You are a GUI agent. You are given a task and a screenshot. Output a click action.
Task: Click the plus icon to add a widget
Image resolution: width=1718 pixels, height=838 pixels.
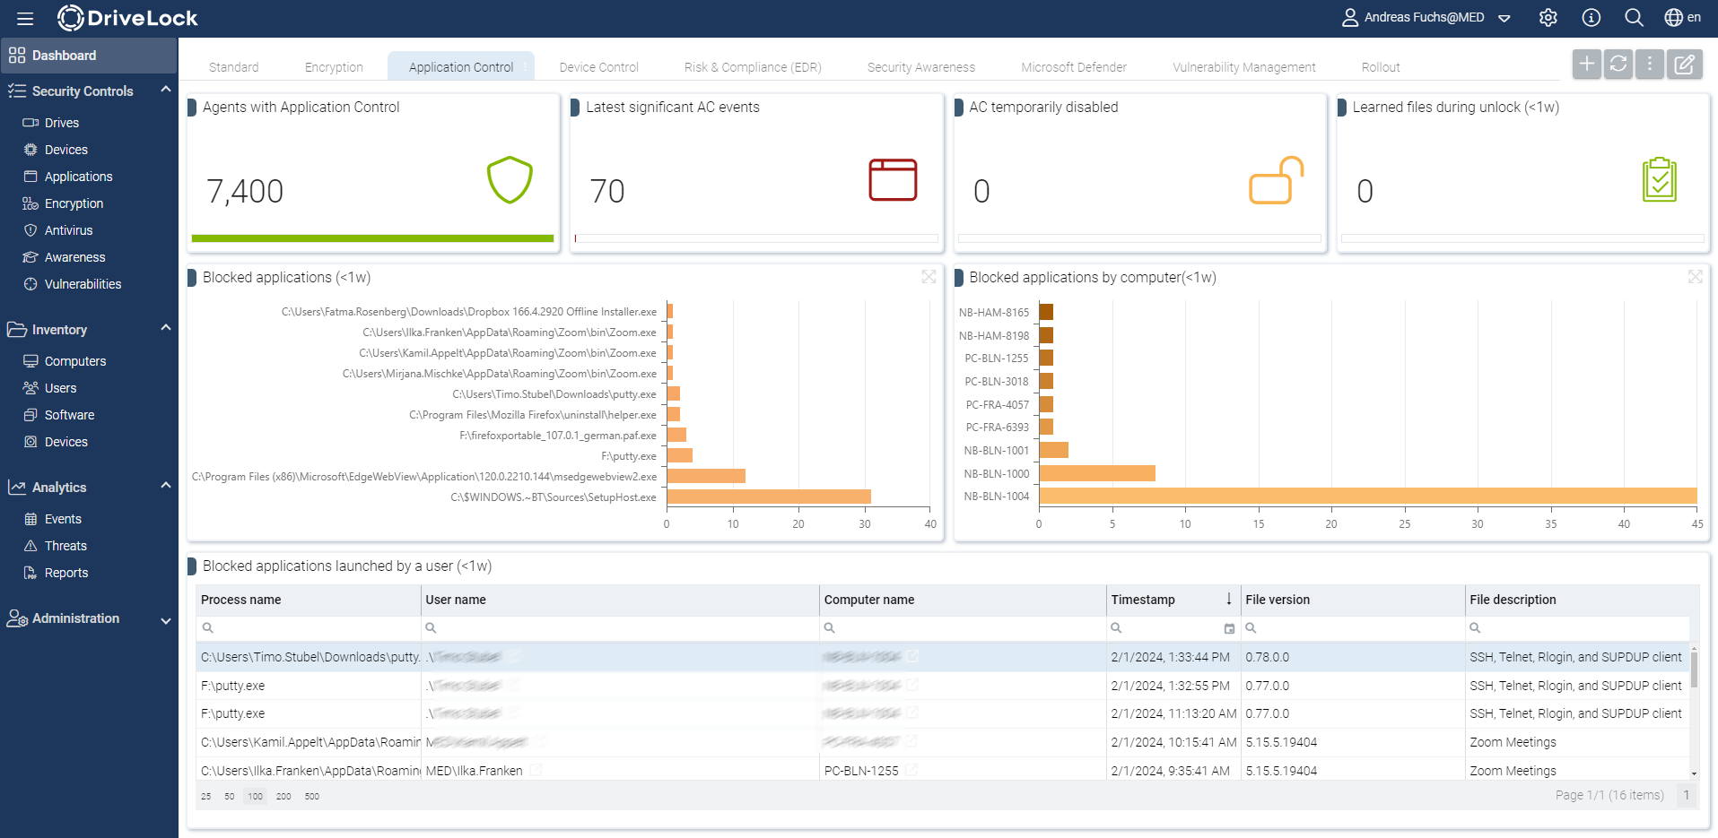(1586, 64)
